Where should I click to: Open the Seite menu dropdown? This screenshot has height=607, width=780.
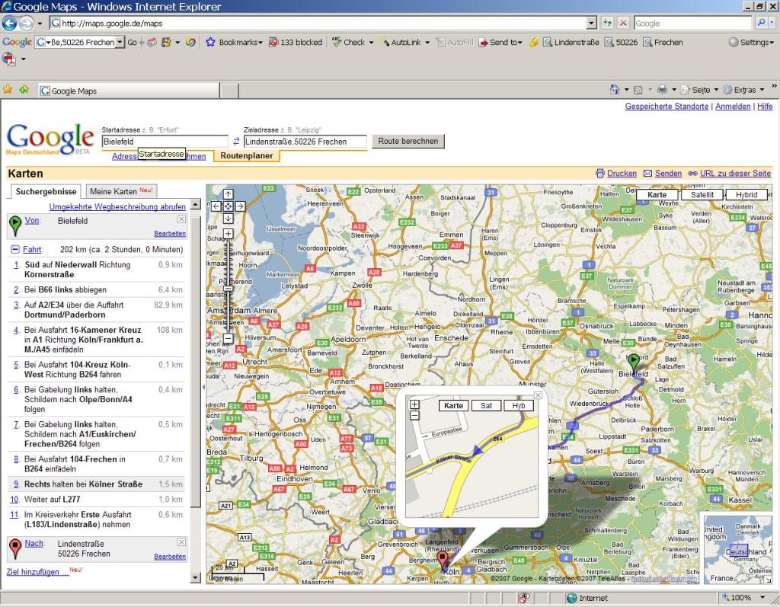pos(716,90)
